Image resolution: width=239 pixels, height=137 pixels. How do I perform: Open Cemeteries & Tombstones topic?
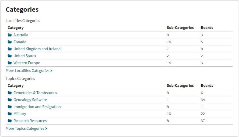[35, 93]
